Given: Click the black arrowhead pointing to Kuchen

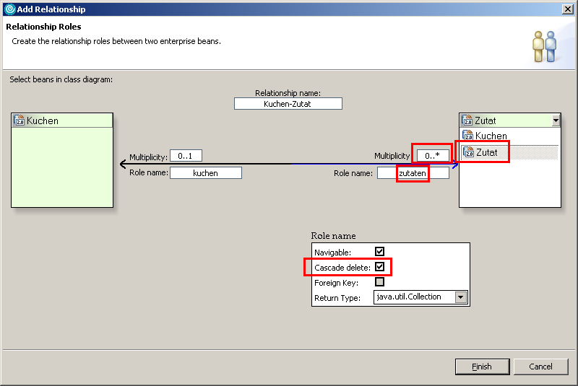Looking at the screenshot, I should pyautogui.click(x=124, y=165).
